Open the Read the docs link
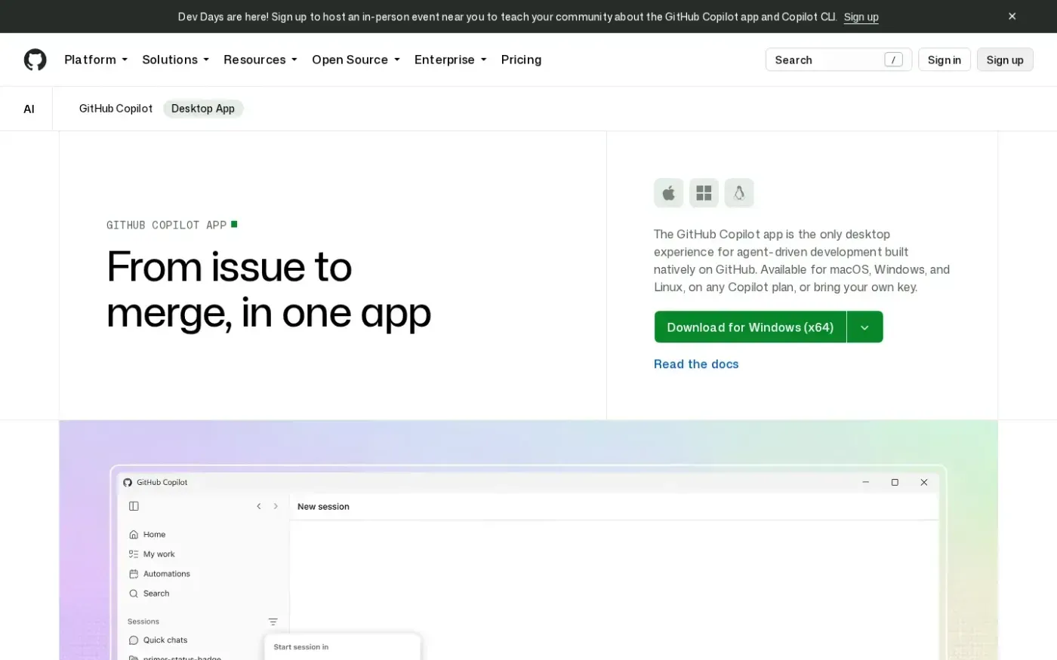 pyautogui.click(x=696, y=364)
